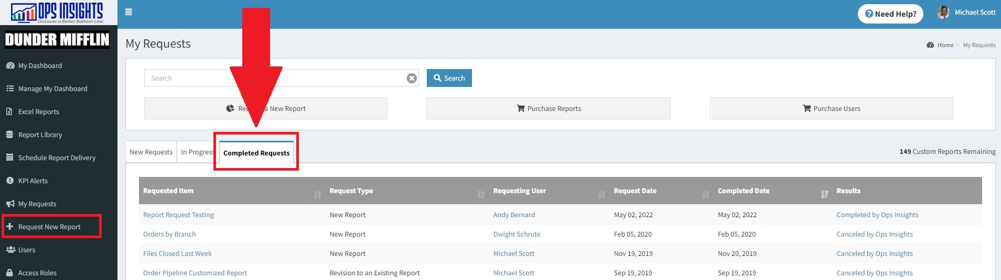
Task: Click the Users group icon
Action: 10,250
